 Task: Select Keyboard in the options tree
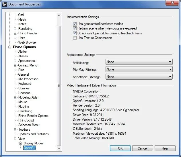(x=25, y=84)
